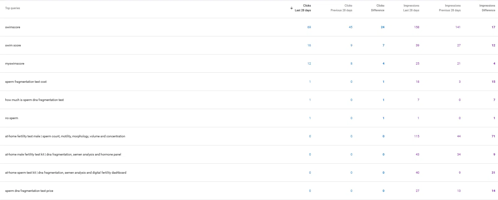Viewport: 498px width, 200px height.
Task: Click swimscore impressions difference value 17
Action: tap(493, 27)
